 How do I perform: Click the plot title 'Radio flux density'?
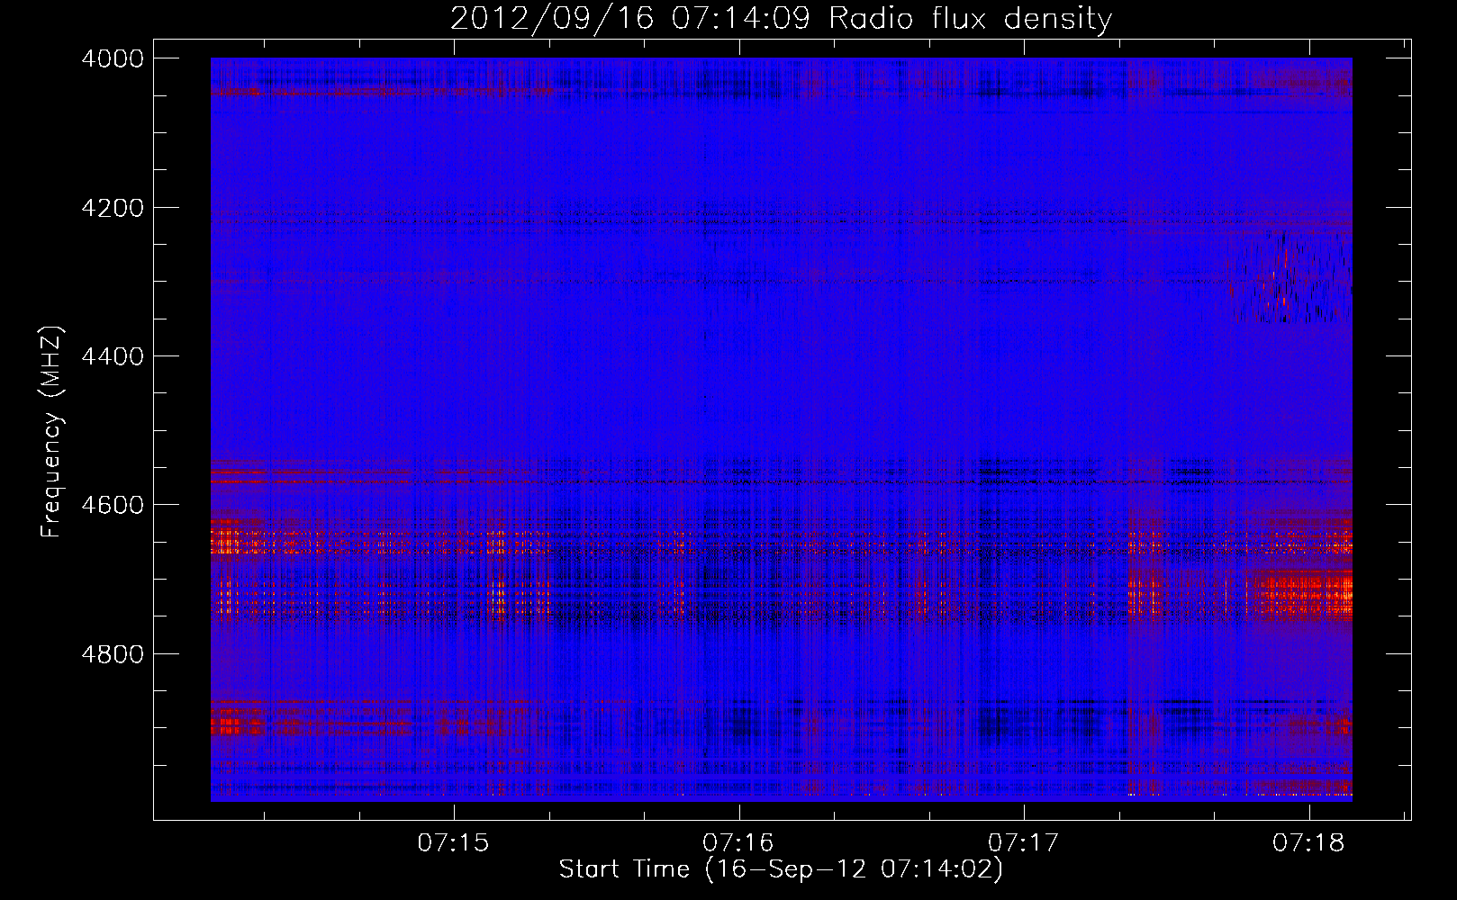[x=970, y=19]
